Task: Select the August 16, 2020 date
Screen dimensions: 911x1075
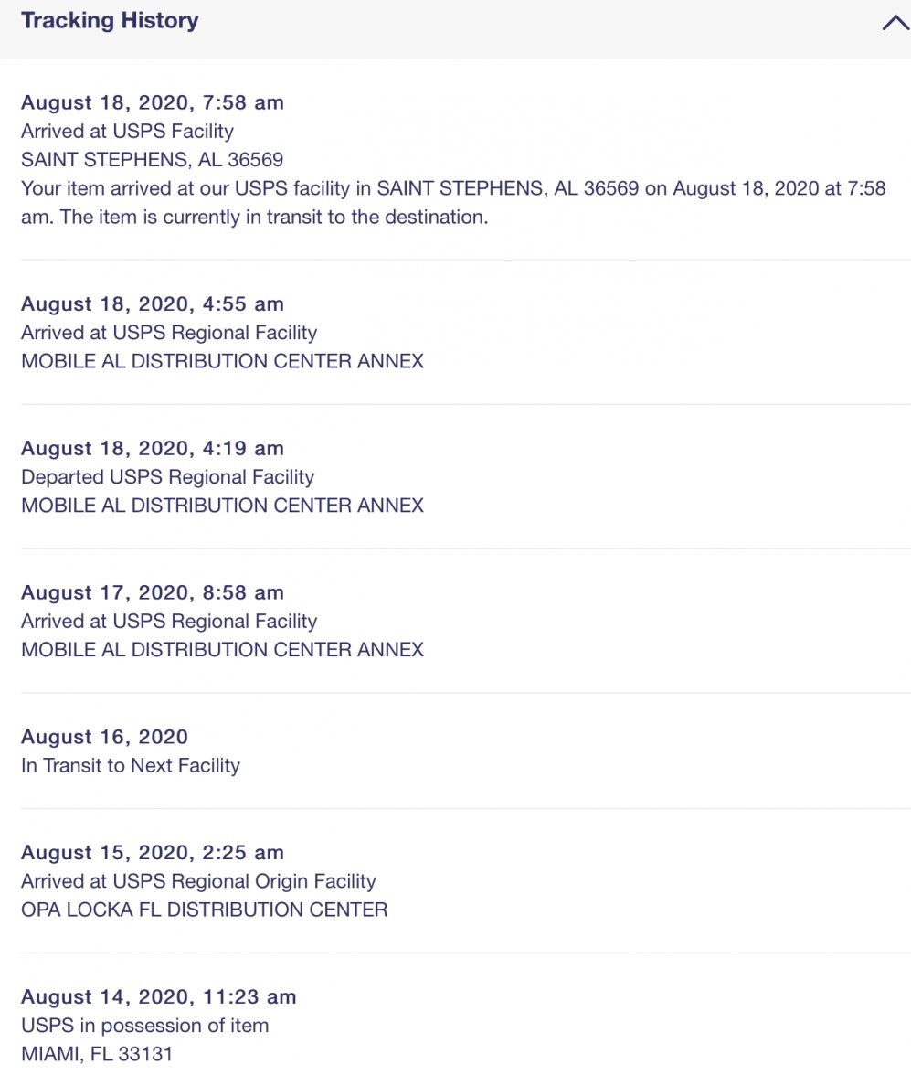Action: 104,738
